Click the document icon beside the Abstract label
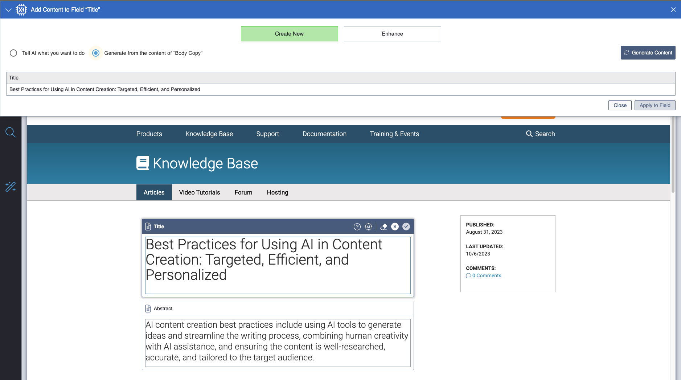The image size is (681, 380). click(148, 308)
